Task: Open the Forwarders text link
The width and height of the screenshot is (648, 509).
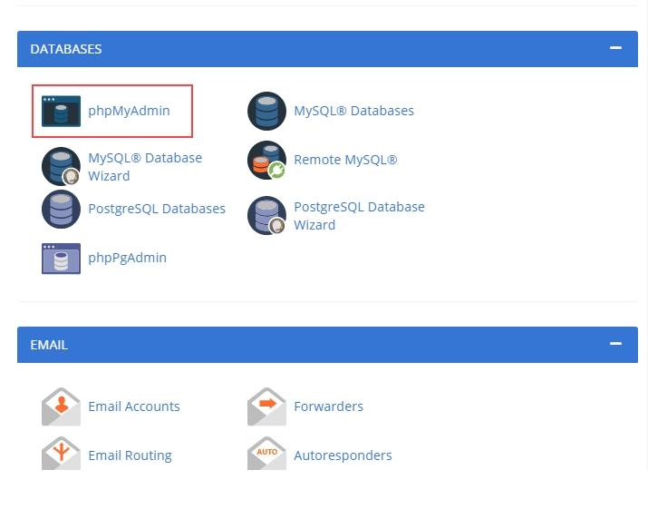Action: pyautogui.click(x=329, y=406)
